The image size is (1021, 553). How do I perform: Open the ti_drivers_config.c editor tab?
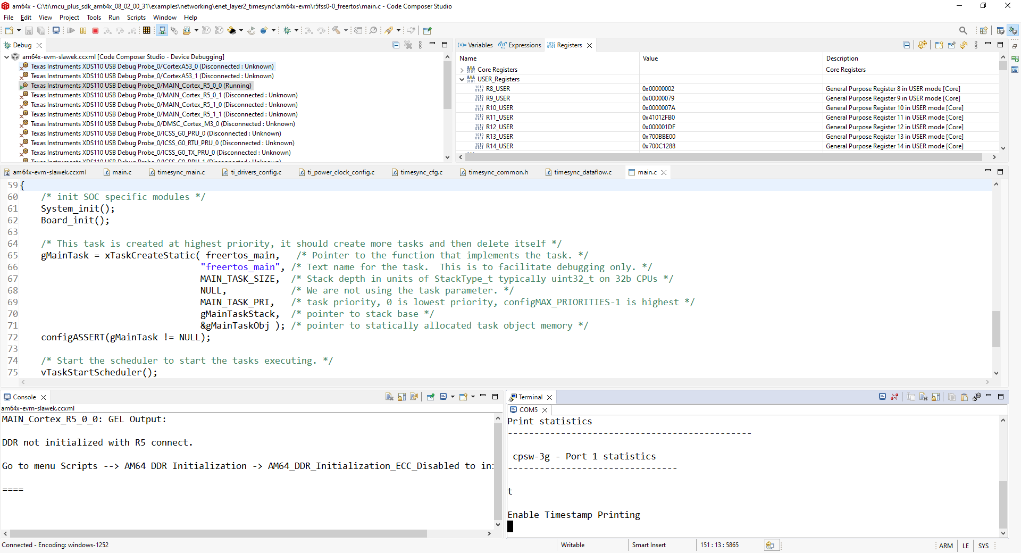coord(252,172)
